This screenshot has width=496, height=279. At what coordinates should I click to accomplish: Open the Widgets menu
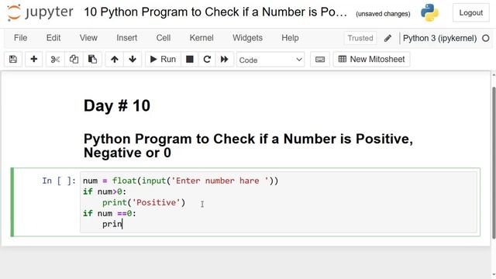point(247,38)
